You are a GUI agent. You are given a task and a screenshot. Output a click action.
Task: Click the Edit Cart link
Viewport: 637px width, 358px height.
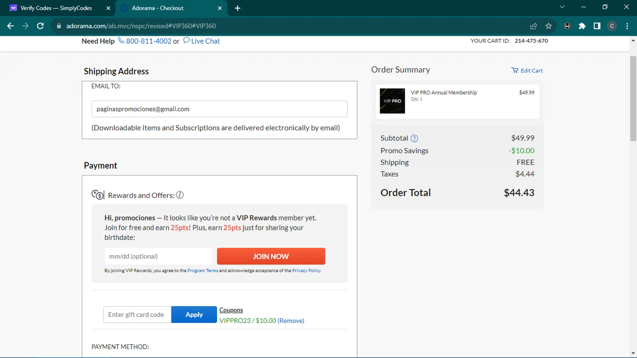(527, 70)
